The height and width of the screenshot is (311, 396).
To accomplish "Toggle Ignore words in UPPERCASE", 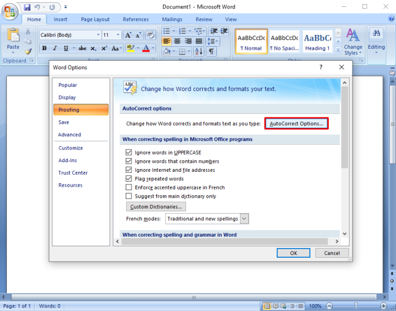I will tap(129, 152).
